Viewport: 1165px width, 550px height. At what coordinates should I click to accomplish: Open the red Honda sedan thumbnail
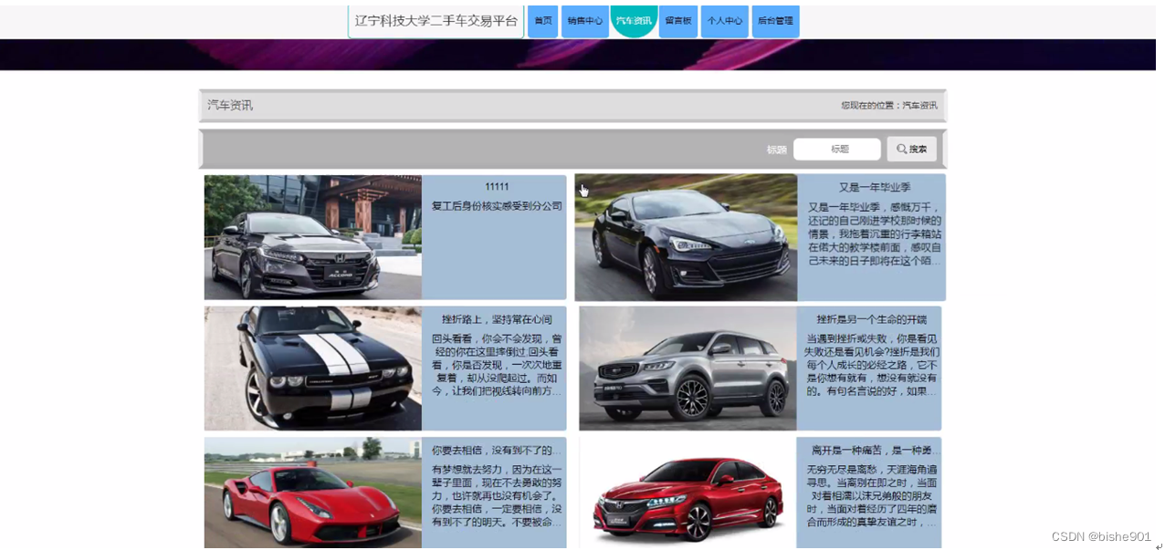[687, 493]
